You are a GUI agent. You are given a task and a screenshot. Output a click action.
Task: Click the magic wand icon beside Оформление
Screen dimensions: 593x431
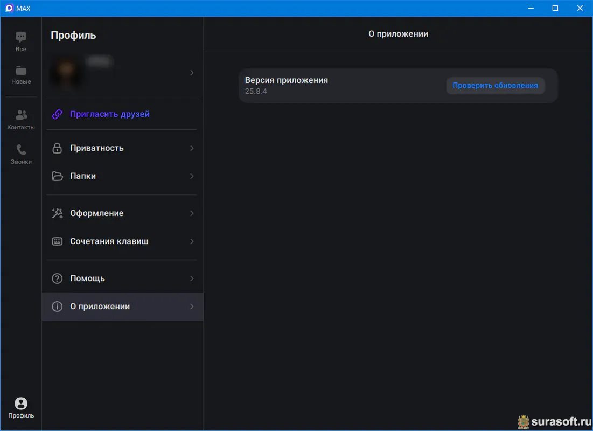pyautogui.click(x=57, y=213)
